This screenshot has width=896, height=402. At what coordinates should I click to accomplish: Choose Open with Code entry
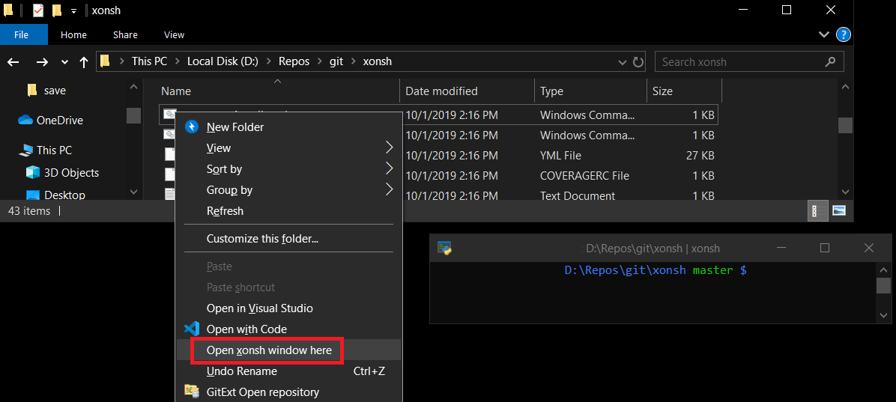288,329
